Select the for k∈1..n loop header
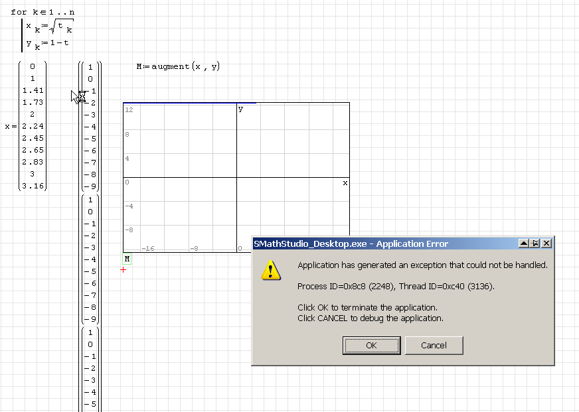Viewport: 579px width, 412px height. point(42,12)
